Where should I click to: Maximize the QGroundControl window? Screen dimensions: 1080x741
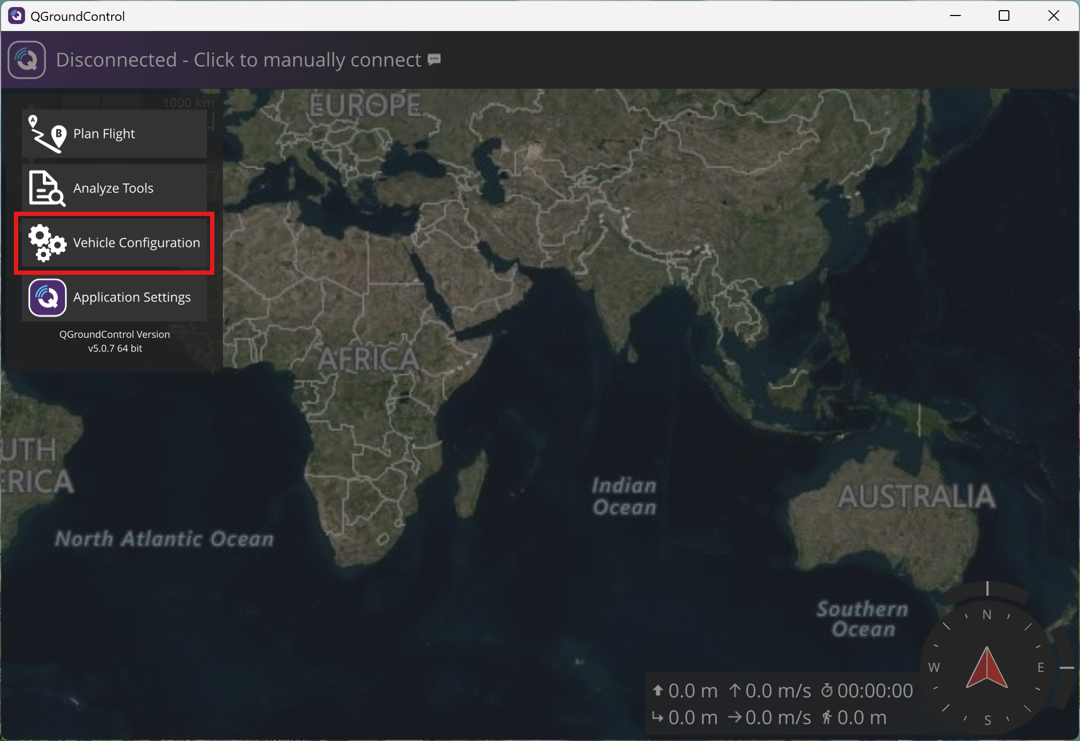point(1004,16)
